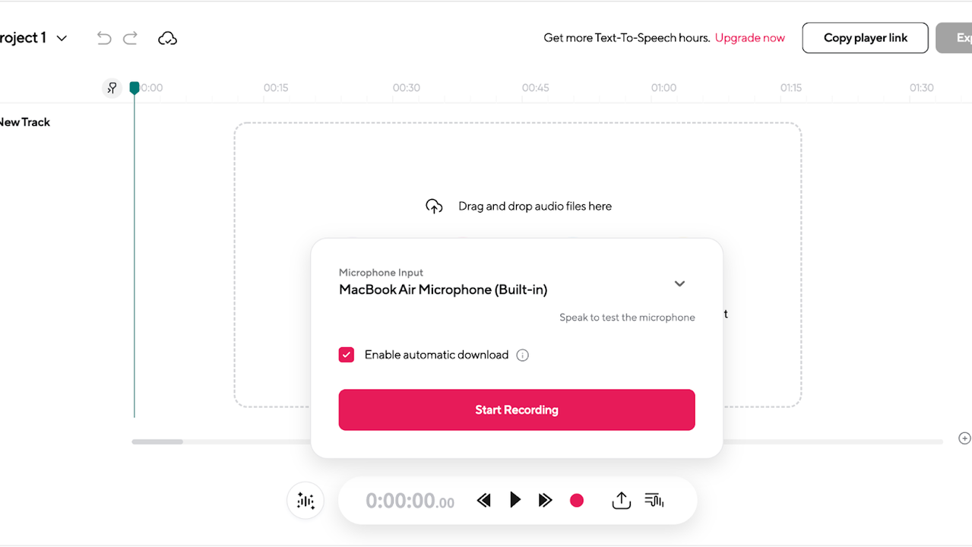Click the play button in transport controls
The image size is (972, 547).
[515, 500]
